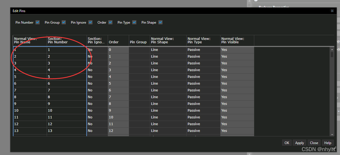Toggle the Pin Shape checkbox
The image size is (340, 155).
[x=160, y=23]
